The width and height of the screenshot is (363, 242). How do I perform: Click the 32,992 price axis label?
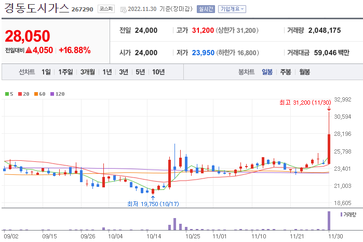pyautogui.click(x=343, y=99)
